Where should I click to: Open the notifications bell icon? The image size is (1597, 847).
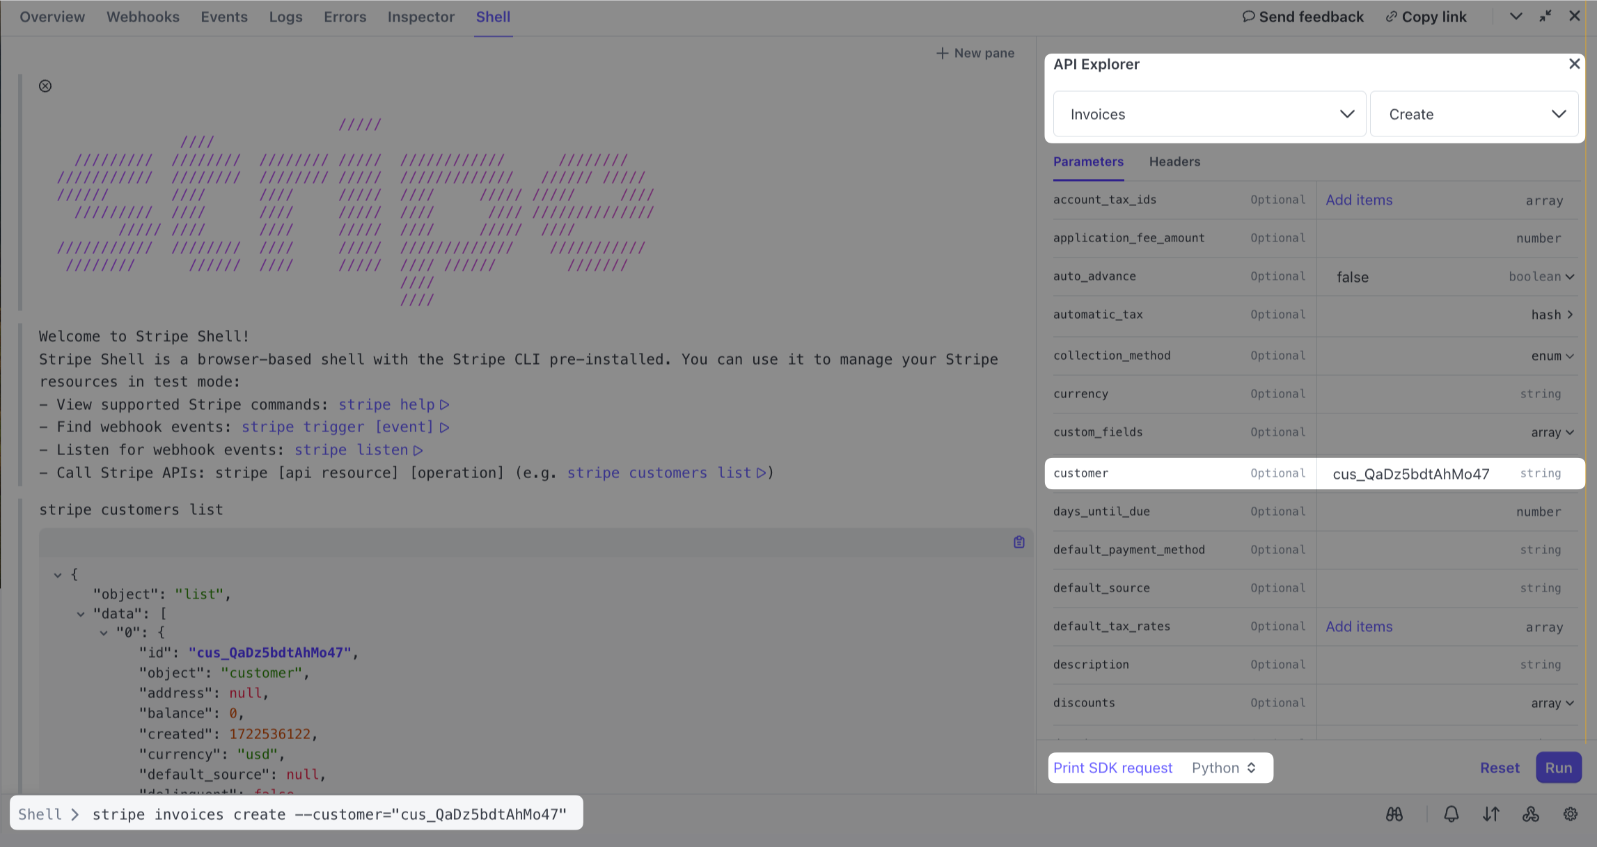pyautogui.click(x=1451, y=814)
